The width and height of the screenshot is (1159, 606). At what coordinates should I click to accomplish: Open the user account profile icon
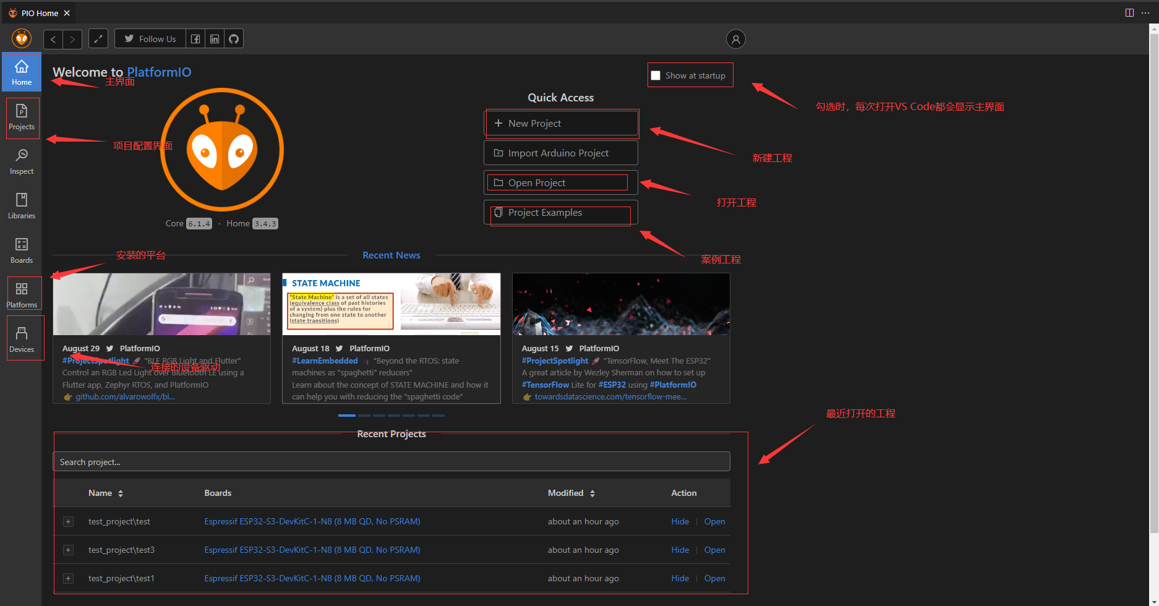pos(735,39)
